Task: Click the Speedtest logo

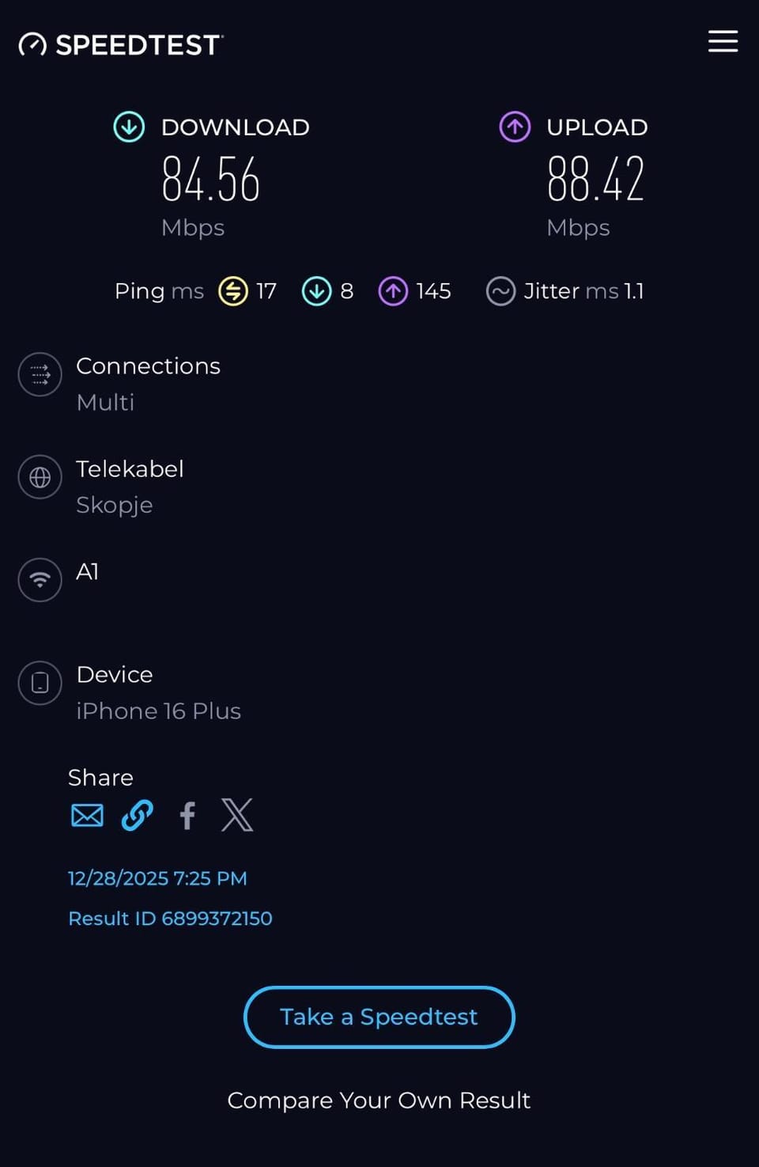Action: click(121, 45)
